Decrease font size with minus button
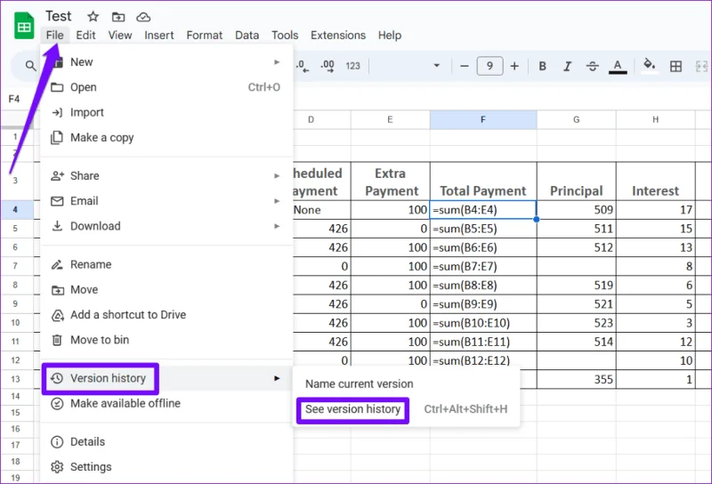 (x=464, y=67)
